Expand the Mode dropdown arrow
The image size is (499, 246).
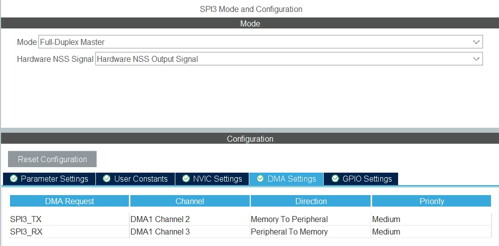476,42
